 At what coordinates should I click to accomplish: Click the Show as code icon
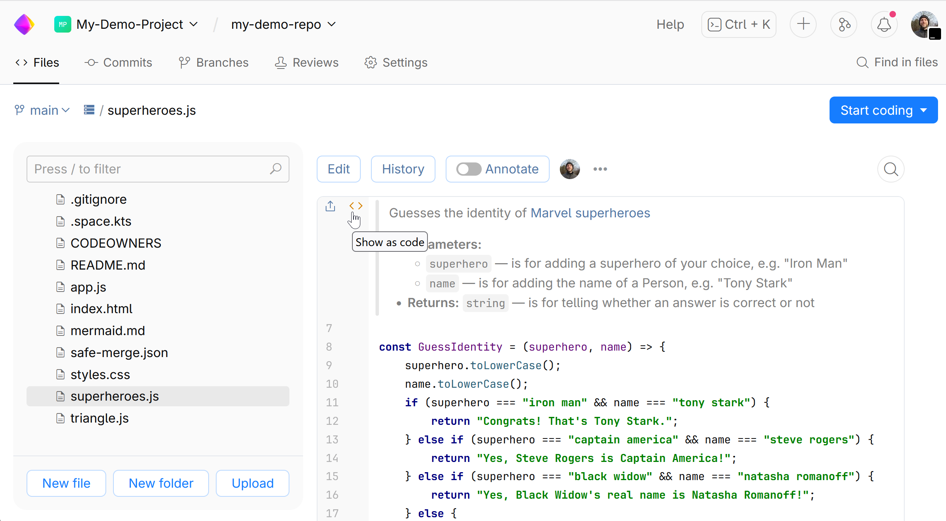pos(355,206)
